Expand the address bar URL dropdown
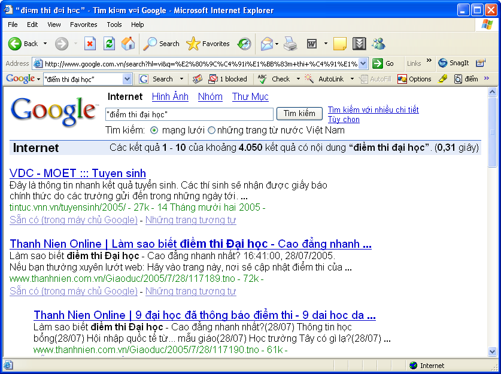The image size is (501, 374). pyautogui.click(x=363, y=63)
